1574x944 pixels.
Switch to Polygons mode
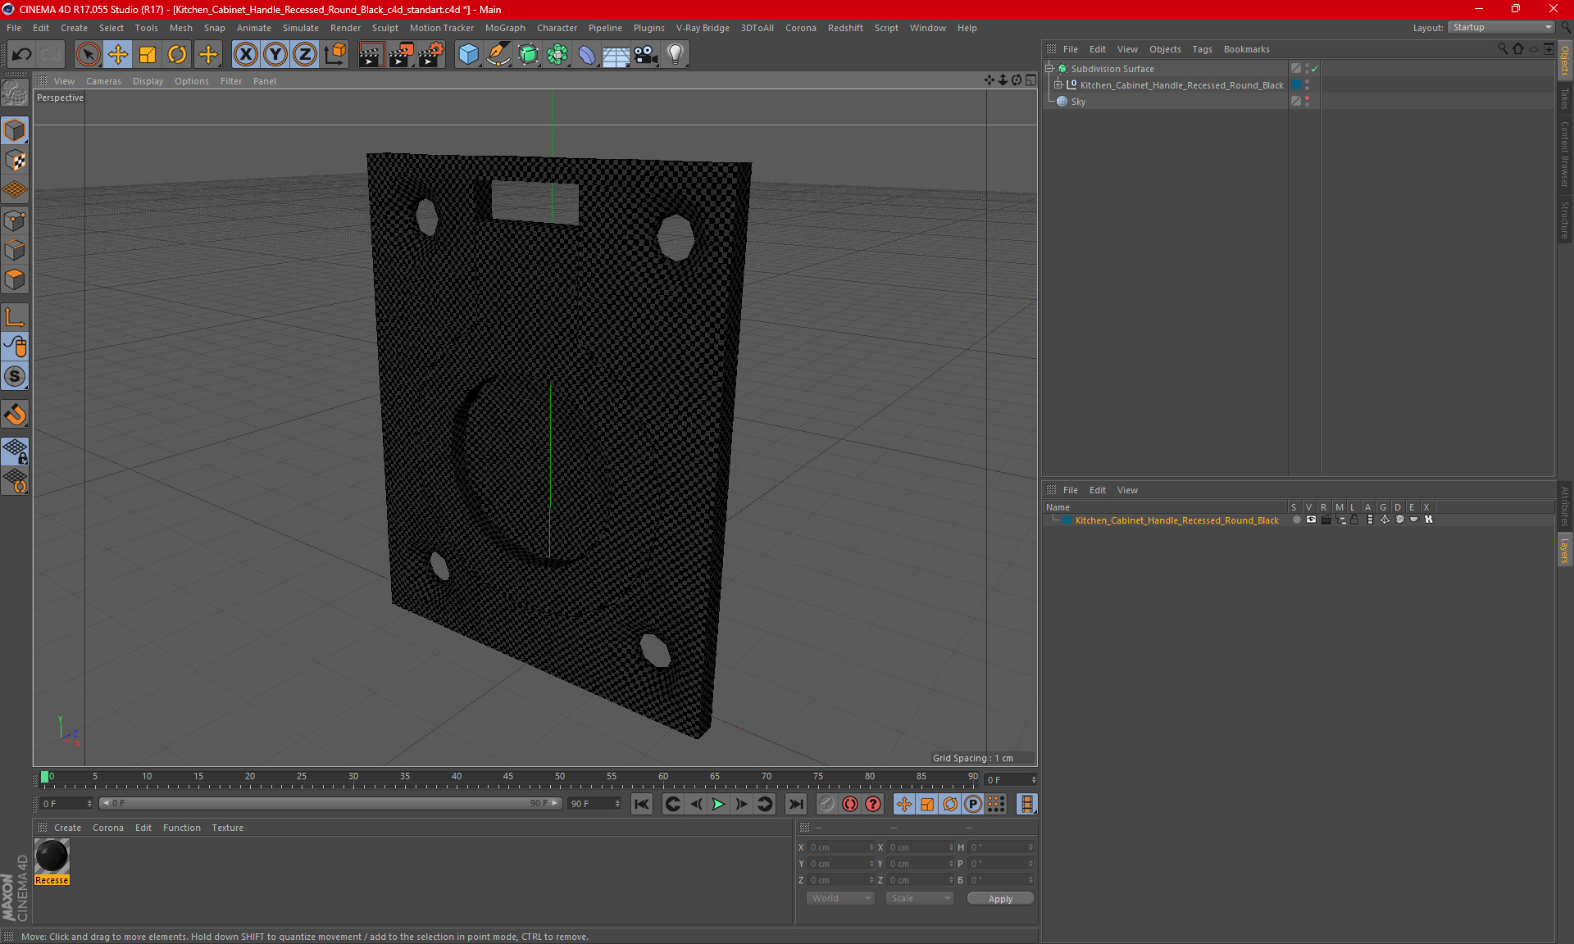click(15, 279)
